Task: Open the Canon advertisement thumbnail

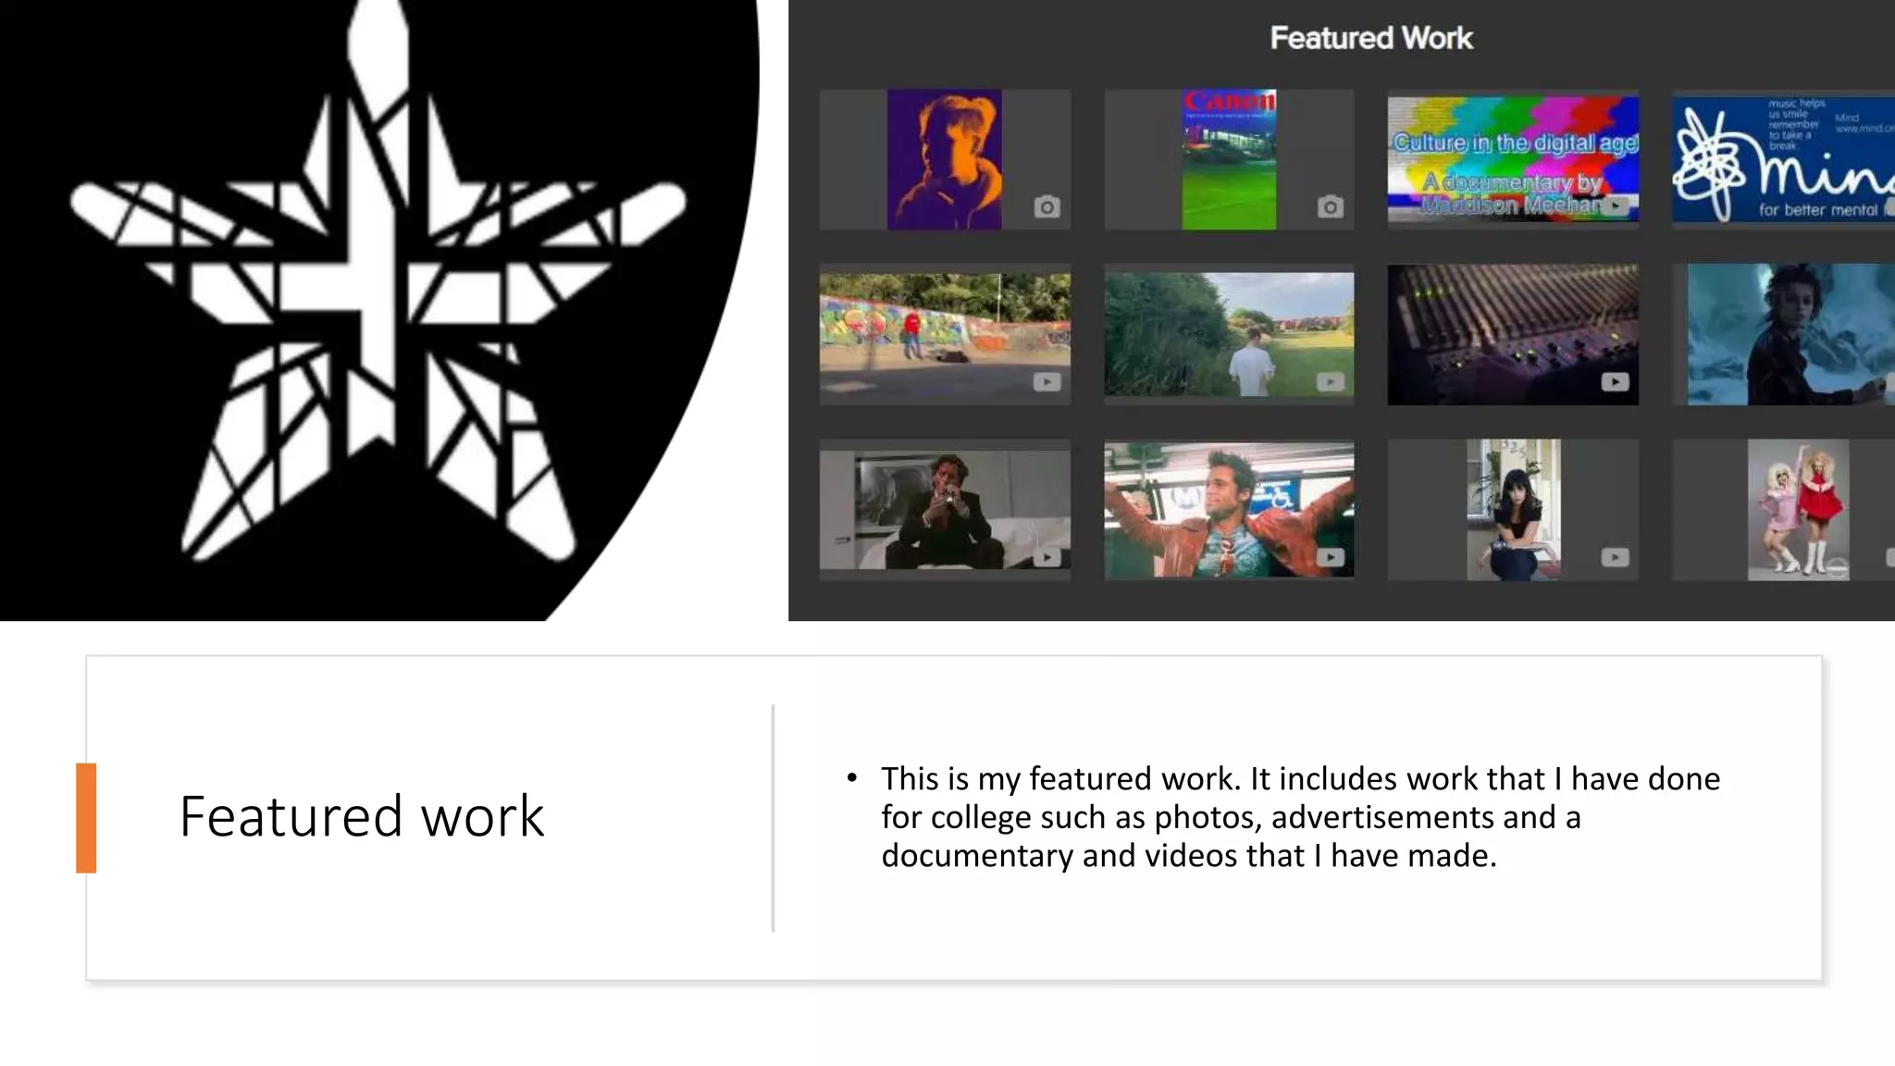Action: click(x=1229, y=159)
